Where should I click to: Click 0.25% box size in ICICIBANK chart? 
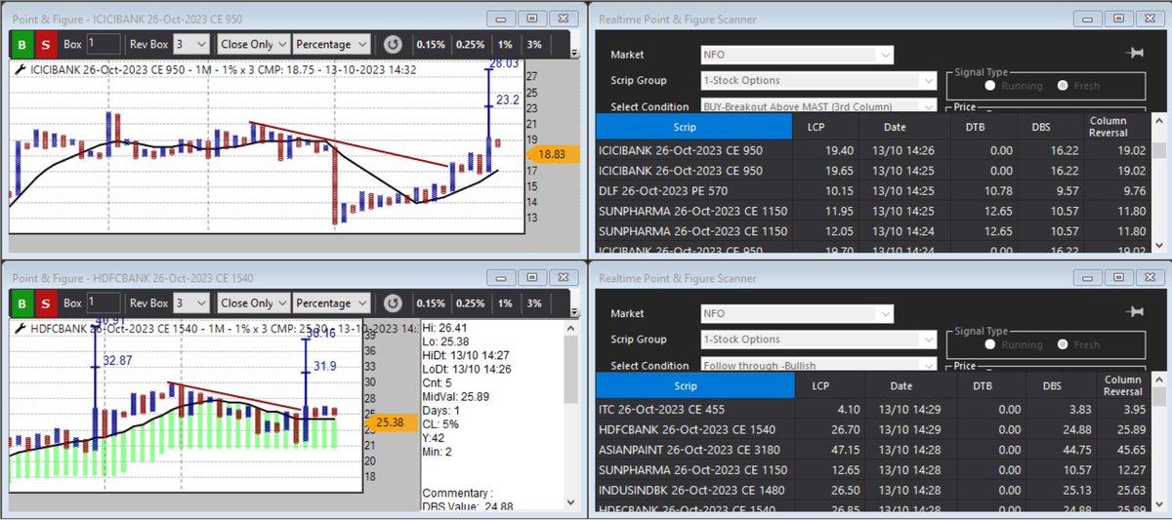pyautogui.click(x=470, y=44)
